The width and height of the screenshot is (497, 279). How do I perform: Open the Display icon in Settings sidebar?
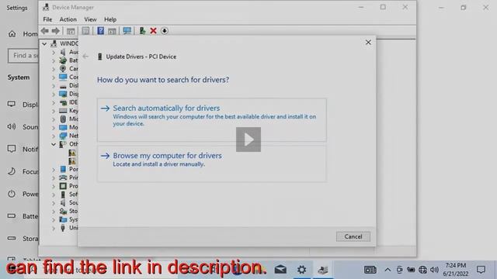tap(12, 104)
